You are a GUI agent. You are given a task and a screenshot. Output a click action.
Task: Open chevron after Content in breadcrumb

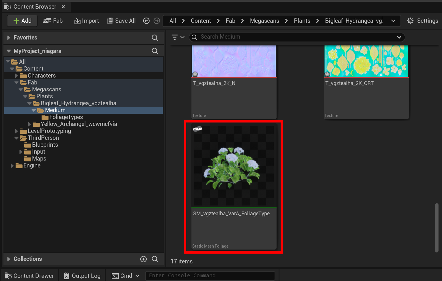pos(218,21)
